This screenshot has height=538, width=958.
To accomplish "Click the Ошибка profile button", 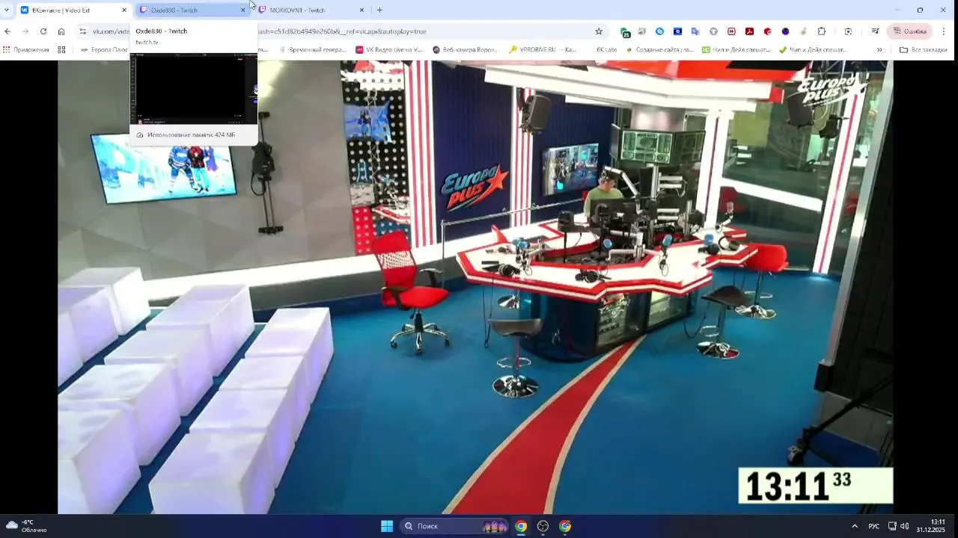I will pyautogui.click(x=909, y=31).
